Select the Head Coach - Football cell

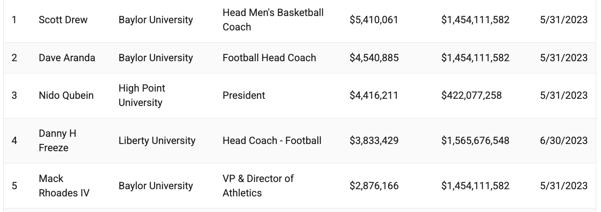272,141
